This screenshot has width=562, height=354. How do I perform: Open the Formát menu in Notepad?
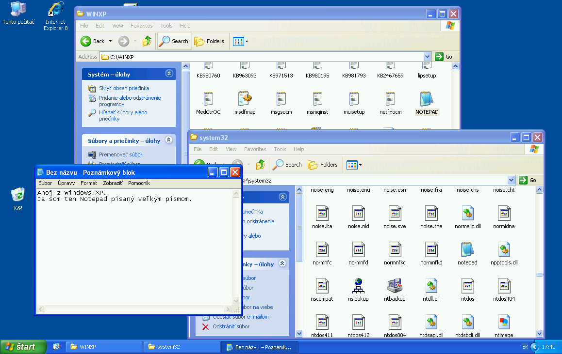89,183
